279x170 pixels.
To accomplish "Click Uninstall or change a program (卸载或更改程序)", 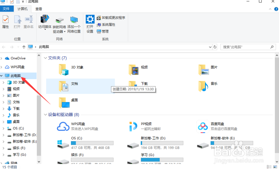I will coord(111,18).
